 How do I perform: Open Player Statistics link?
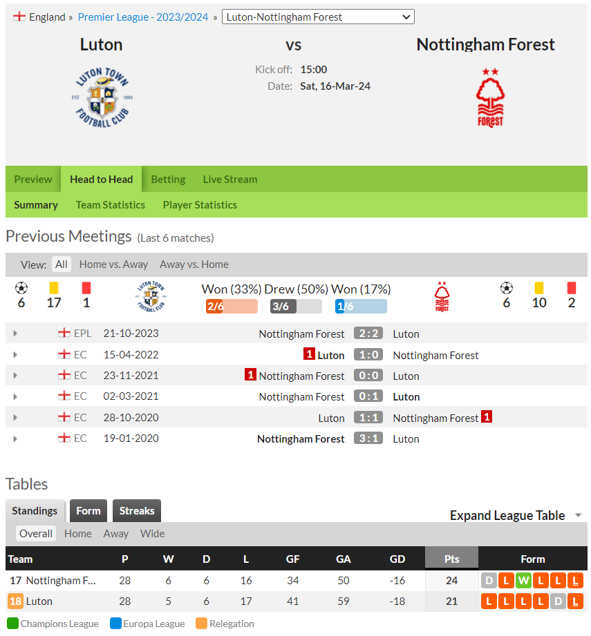(x=200, y=205)
